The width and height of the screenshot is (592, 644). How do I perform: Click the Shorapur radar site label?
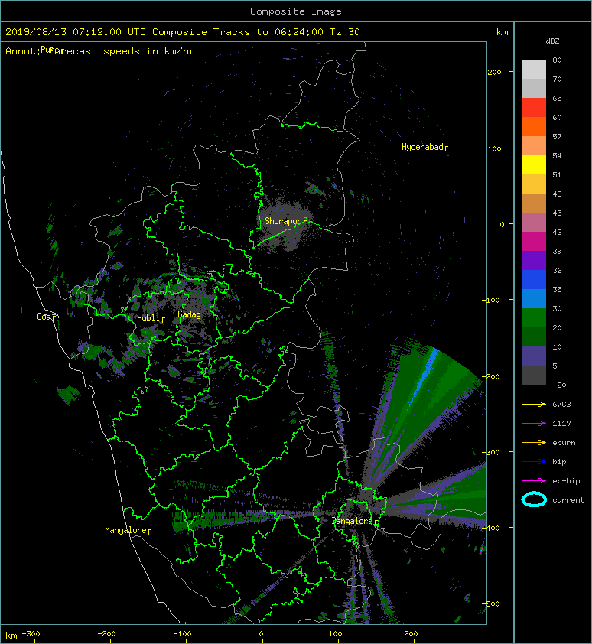point(283,221)
